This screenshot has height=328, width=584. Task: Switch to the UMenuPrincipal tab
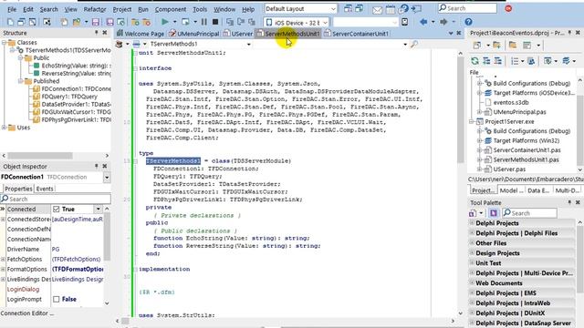pos(194,34)
